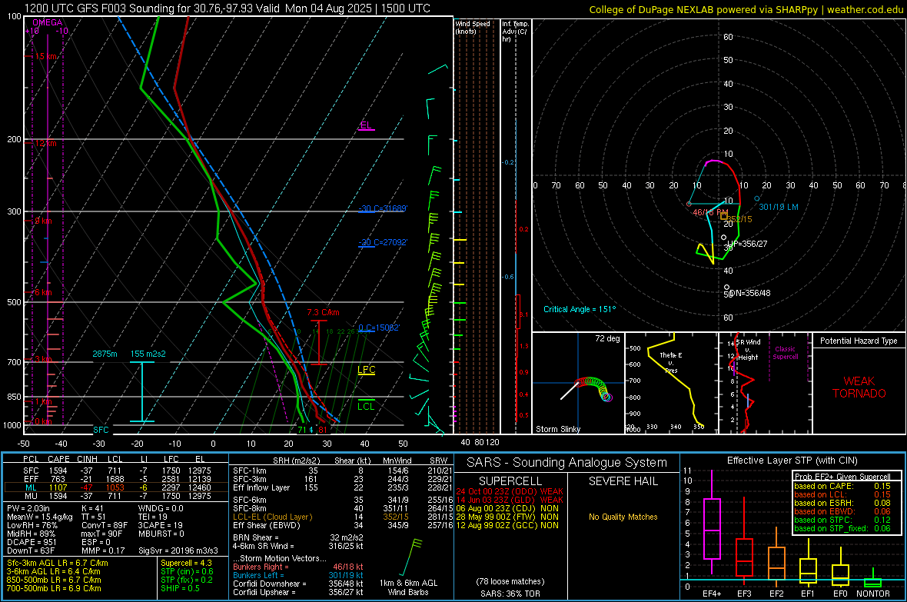
Task: Click the sounding title with the Valid Mon 04 Aug 2025 date
Action: coord(228,8)
